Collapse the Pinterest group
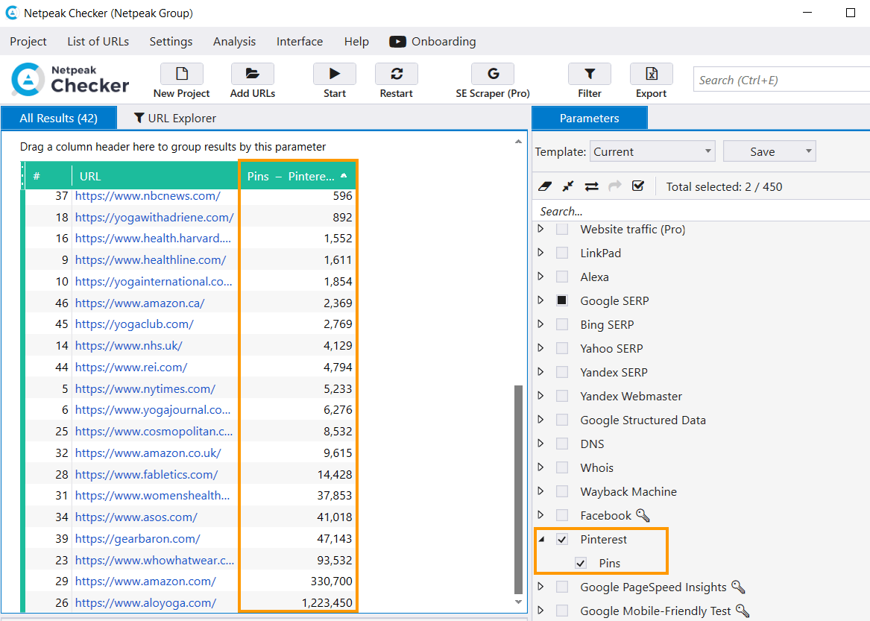The height and width of the screenshot is (621, 870). tap(541, 540)
